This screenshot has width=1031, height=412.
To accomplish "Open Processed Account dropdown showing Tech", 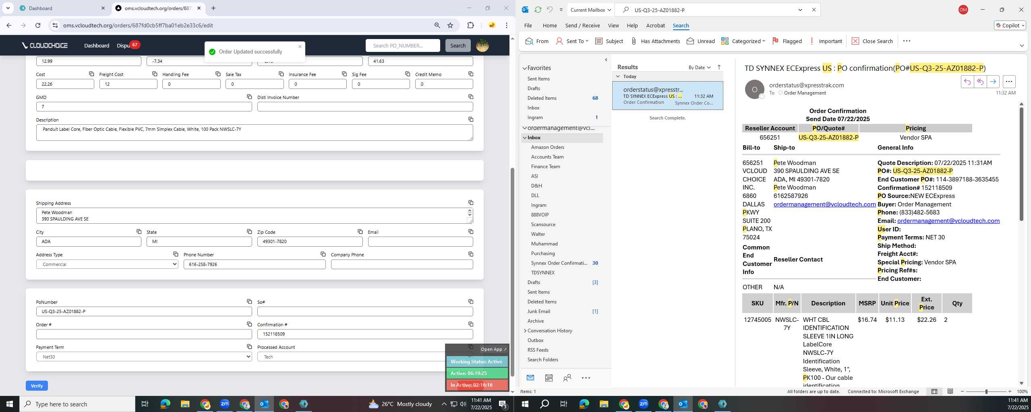I will pyautogui.click(x=364, y=357).
